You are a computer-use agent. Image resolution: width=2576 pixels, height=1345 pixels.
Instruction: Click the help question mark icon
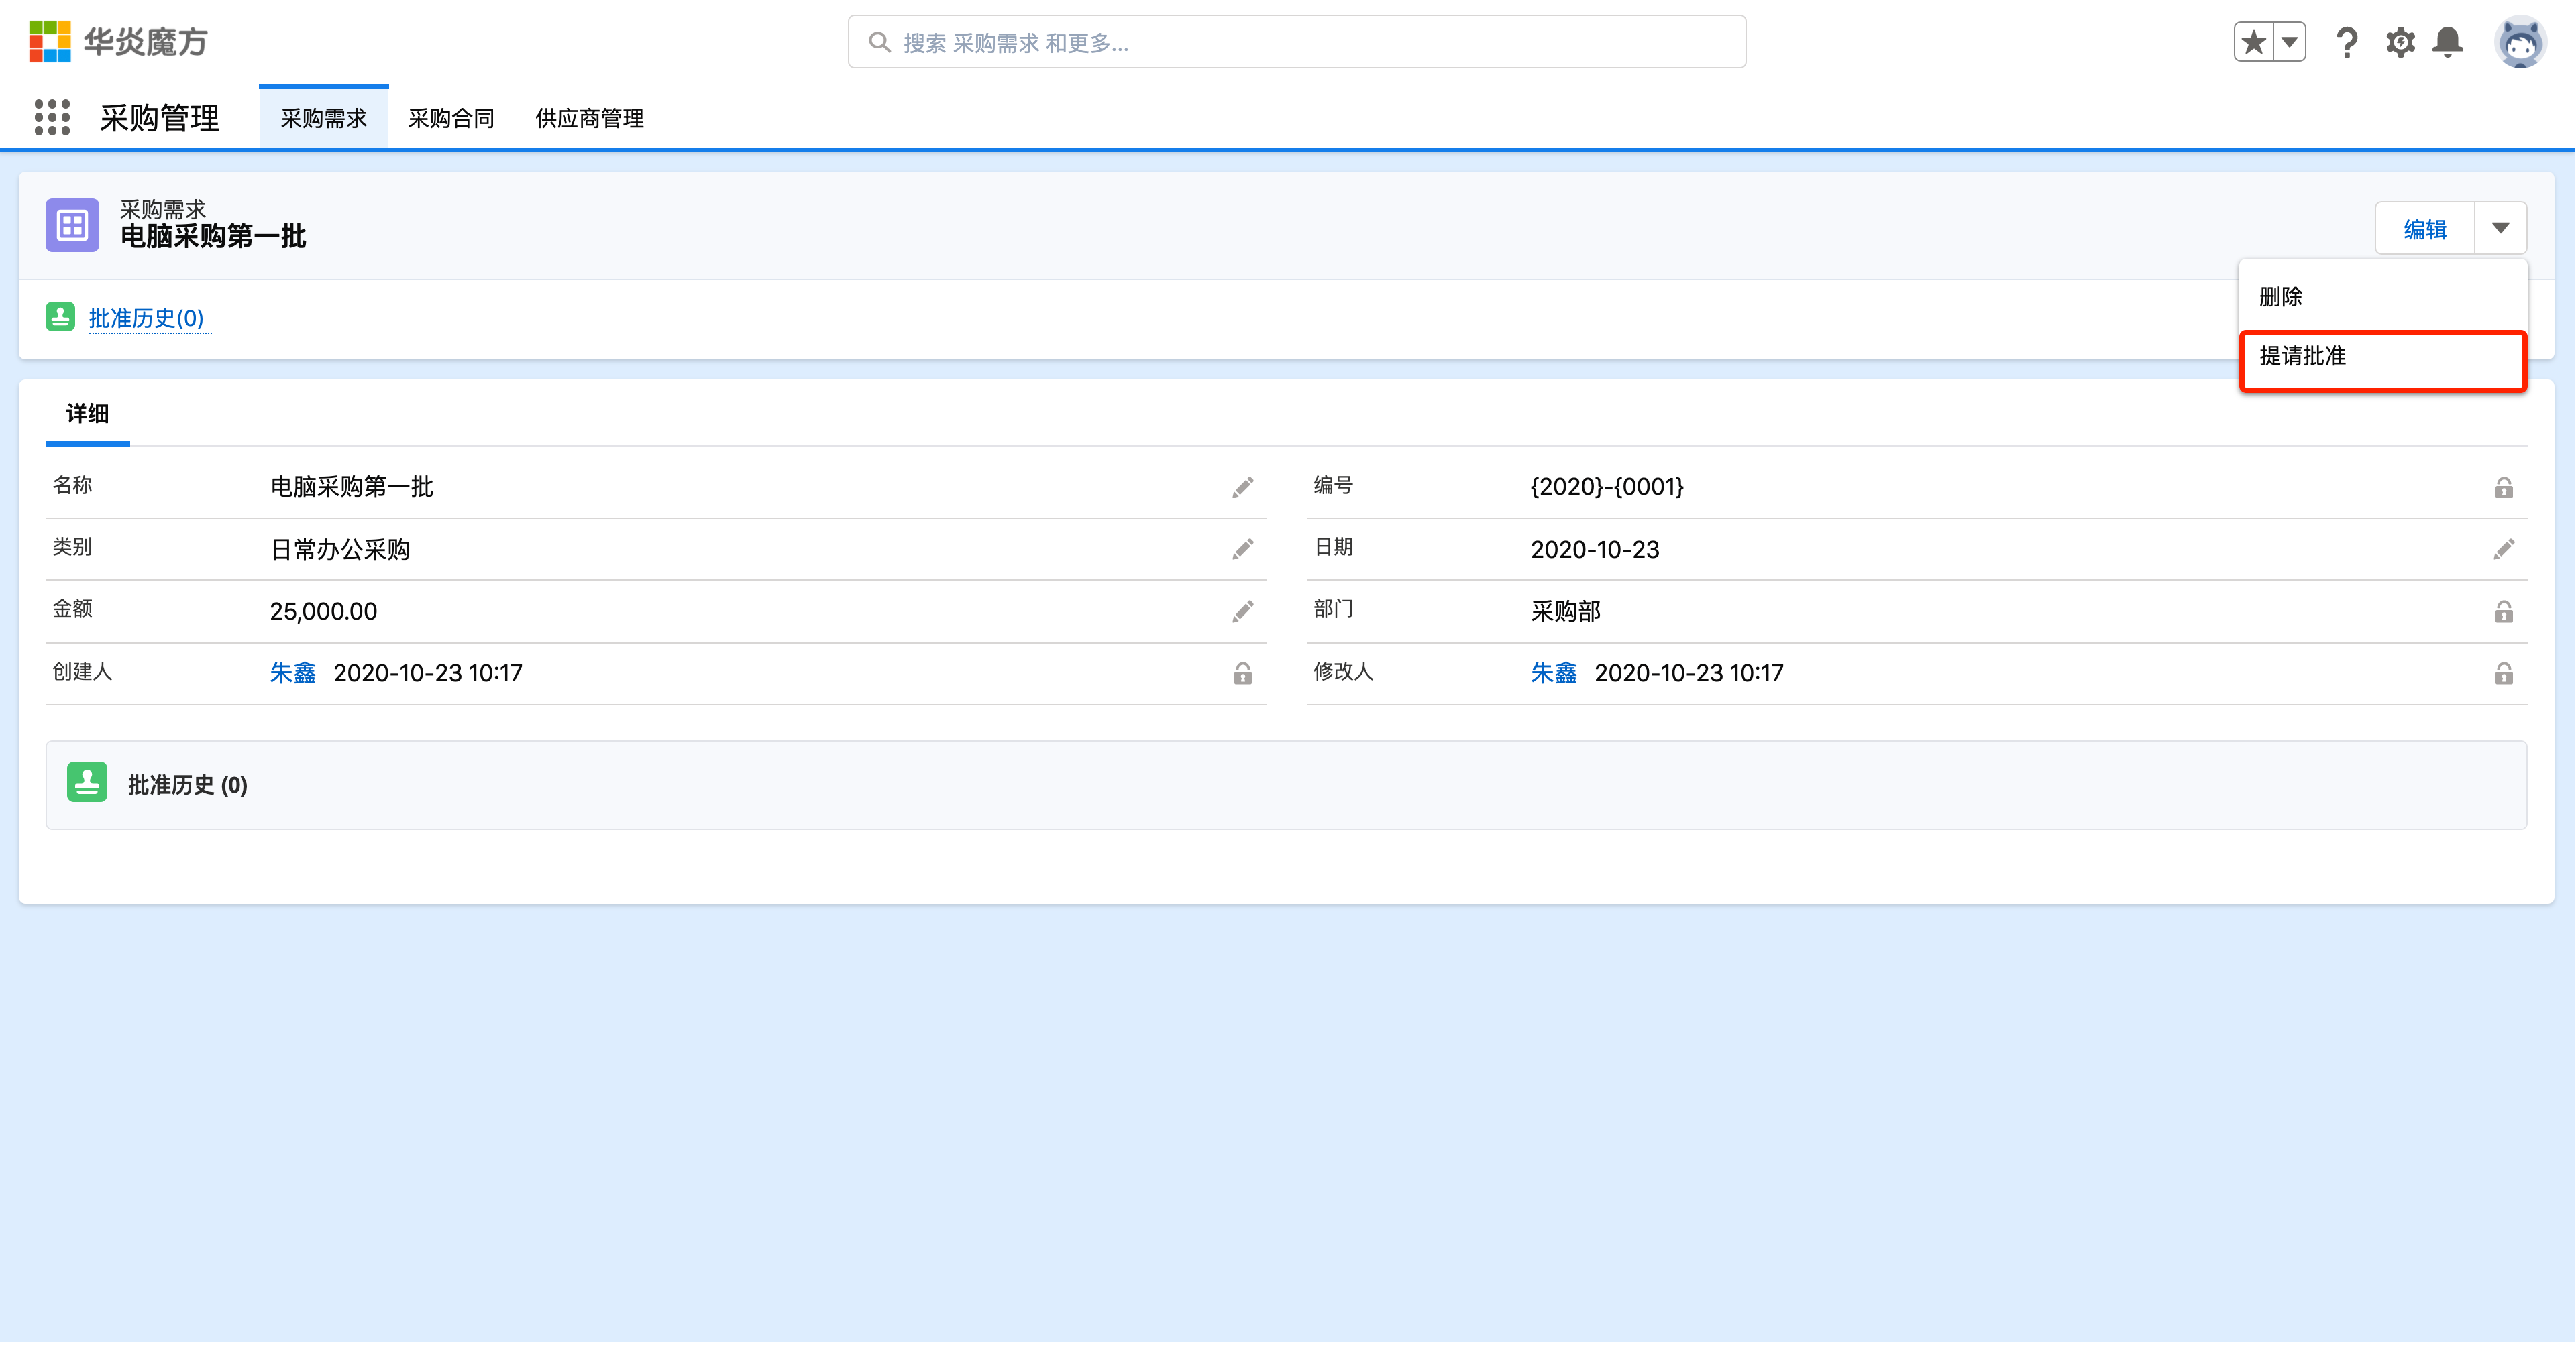click(x=2347, y=42)
